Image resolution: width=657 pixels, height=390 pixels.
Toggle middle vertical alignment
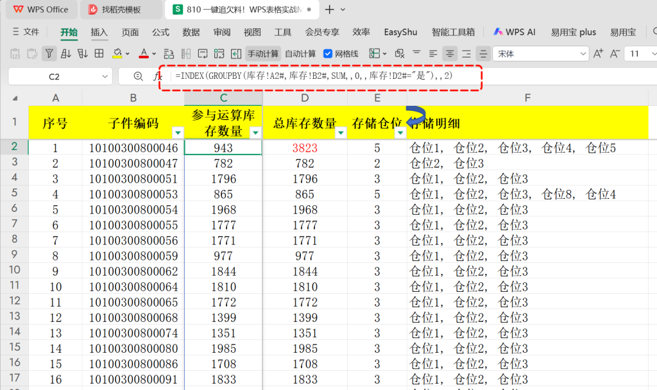(483, 54)
